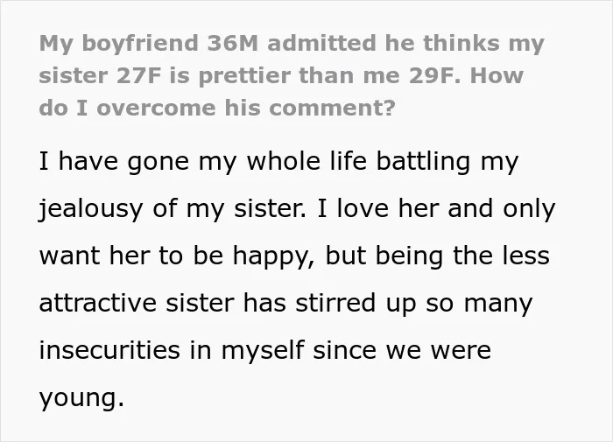613x442 pixels.
Task: Click the body line 'I have gone my whole life'
Action: (x=278, y=161)
